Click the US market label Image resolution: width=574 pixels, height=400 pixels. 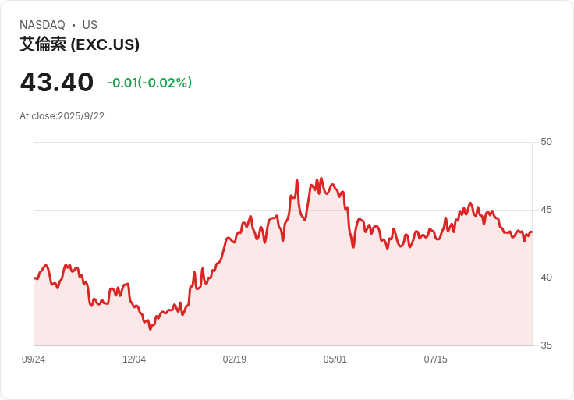(90, 25)
